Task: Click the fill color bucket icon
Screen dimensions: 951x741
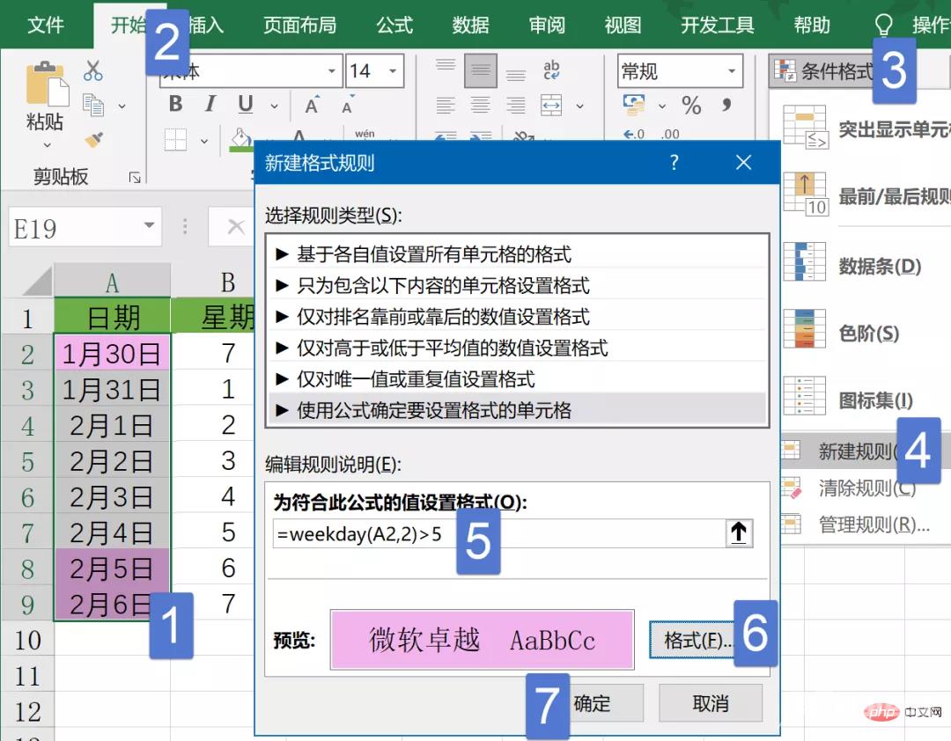Action: [239, 139]
